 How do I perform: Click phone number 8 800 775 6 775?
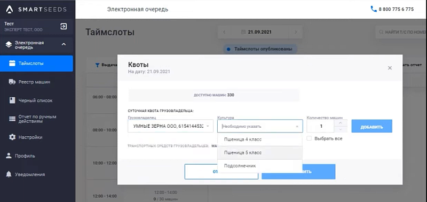coord(396,9)
